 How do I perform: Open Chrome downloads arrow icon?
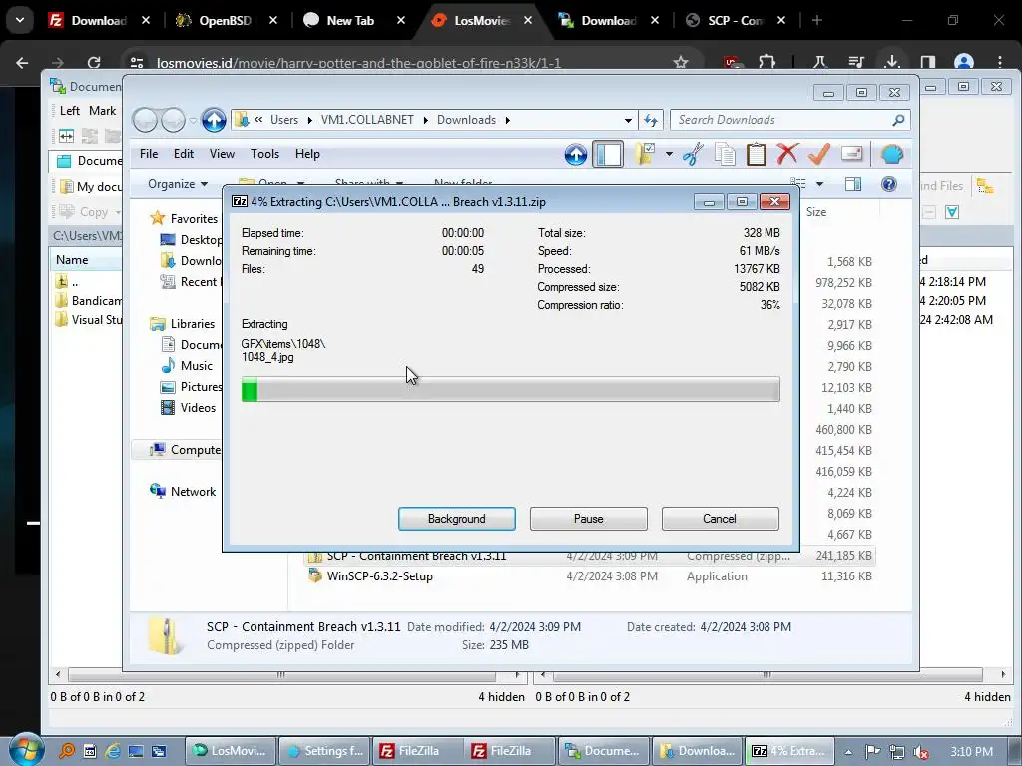point(892,63)
